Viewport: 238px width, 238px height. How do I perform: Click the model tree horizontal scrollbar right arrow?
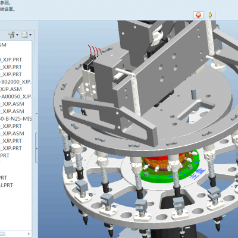(x=29, y=234)
